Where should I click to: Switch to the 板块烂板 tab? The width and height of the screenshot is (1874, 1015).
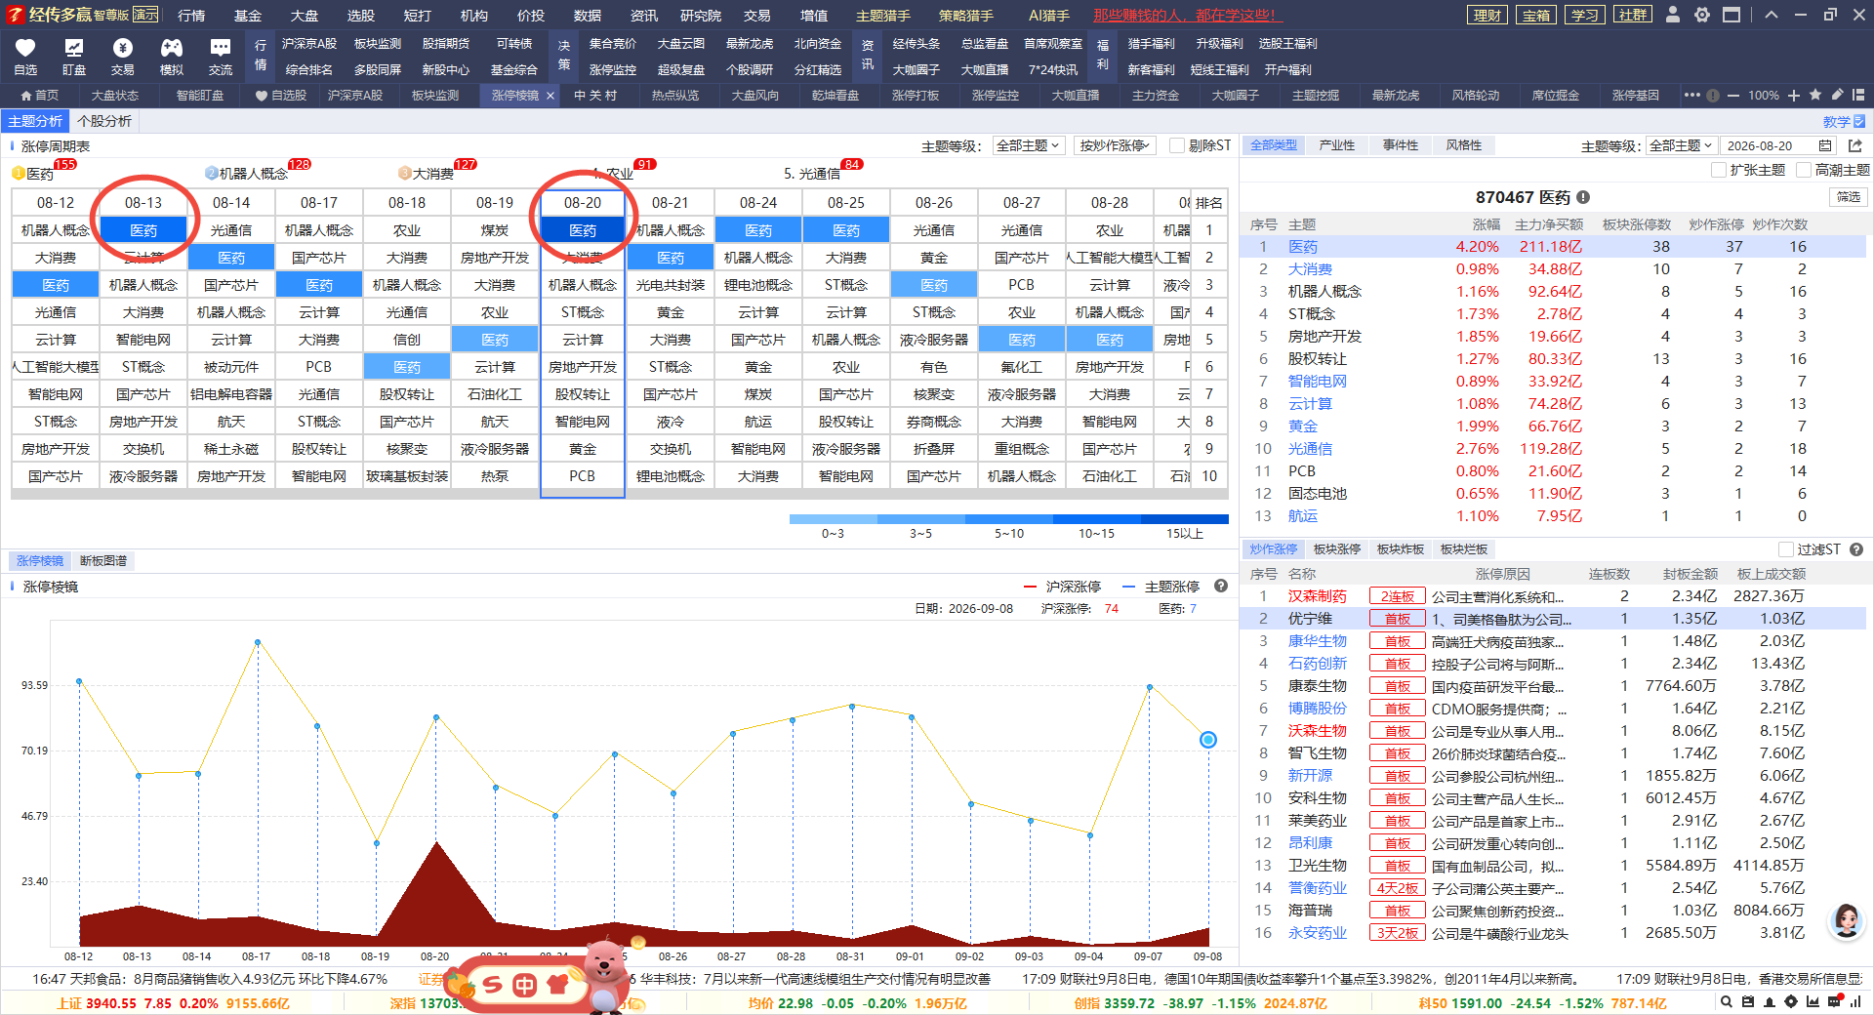pyautogui.click(x=1464, y=549)
